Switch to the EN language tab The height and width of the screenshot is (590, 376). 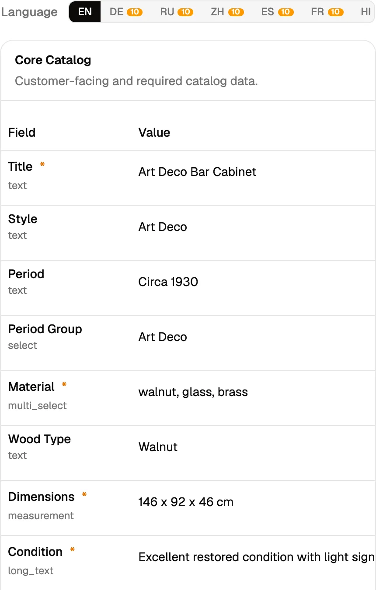tap(85, 12)
